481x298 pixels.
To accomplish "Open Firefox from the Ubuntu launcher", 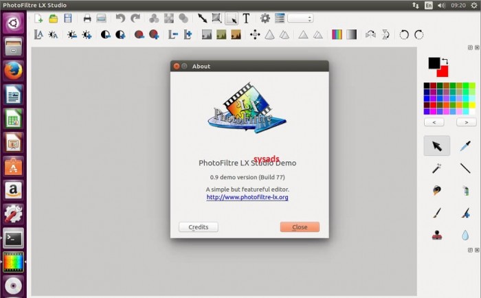I will coord(13,71).
